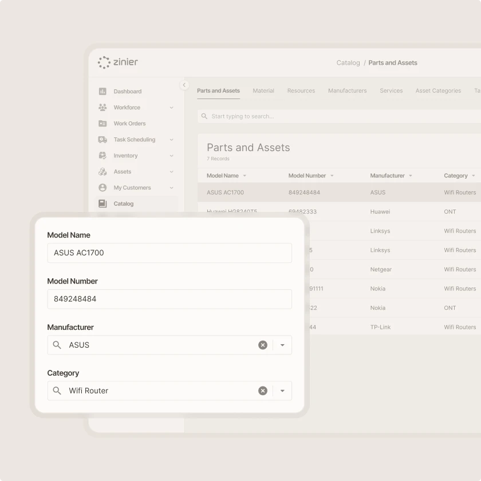The height and width of the screenshot is (481, 481).
Task: Open the Inventory icon in sidebar
Action: [102, 156]
